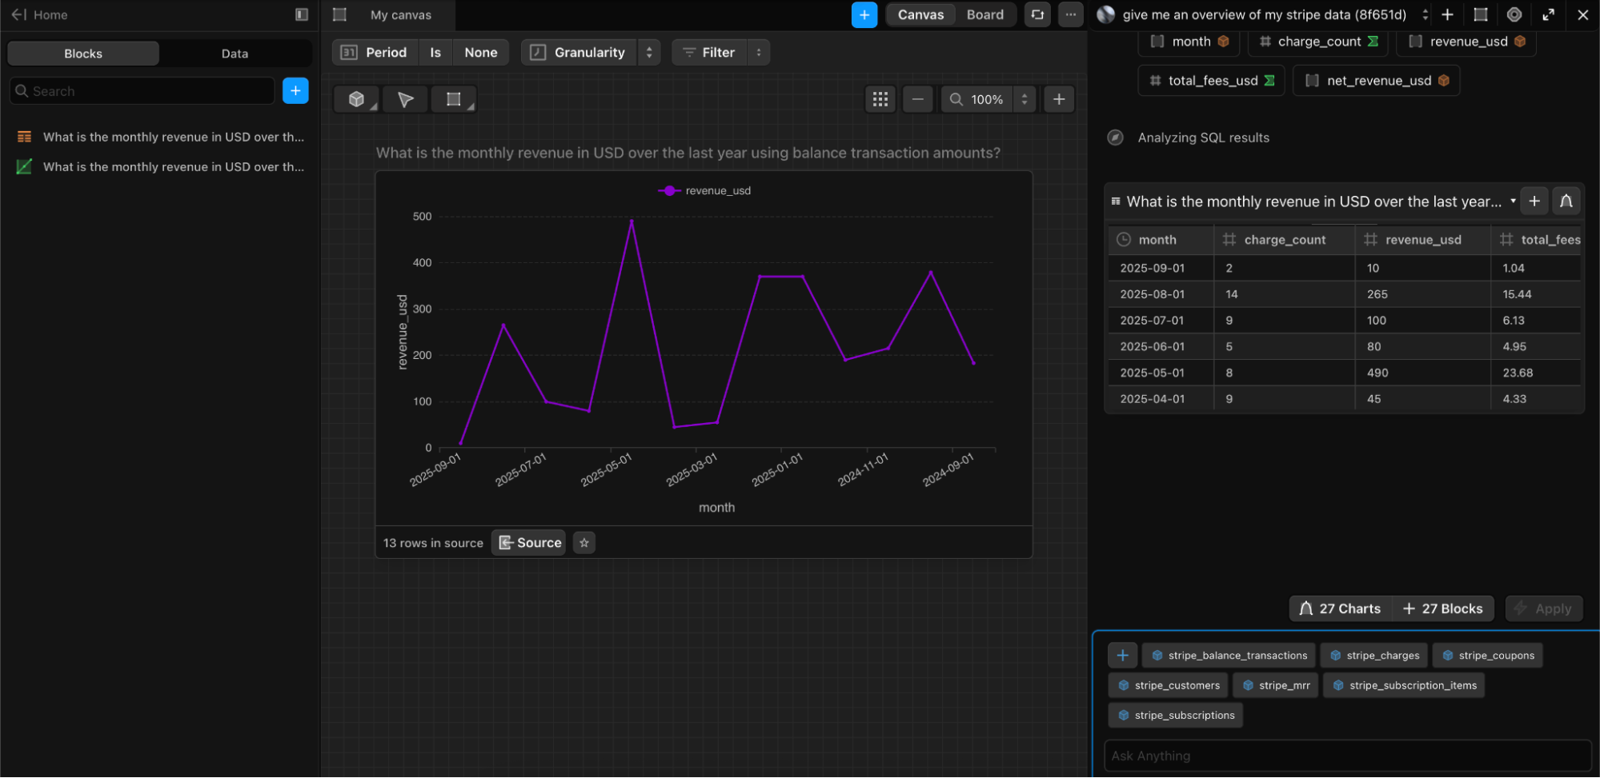Refresh the canvas with sync icon
The height and width of the screenshot is (778, 1600).
[x=1037, y=14]
